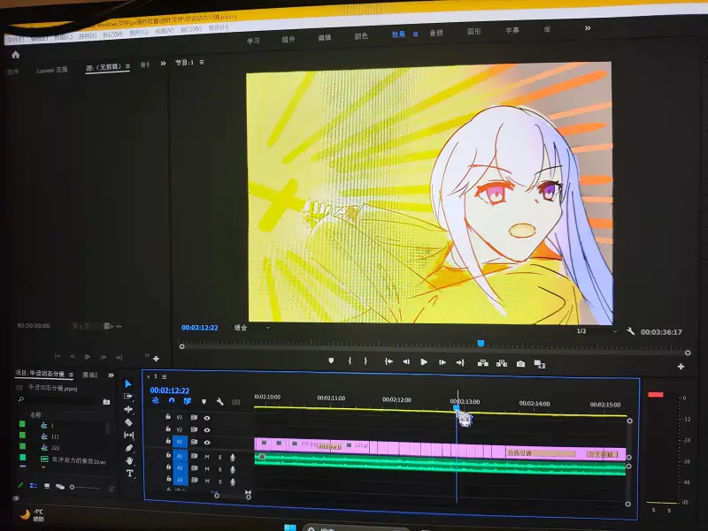Click the Export Frame camera icon
The image size is (708, 531).
[x=520, y=362]
